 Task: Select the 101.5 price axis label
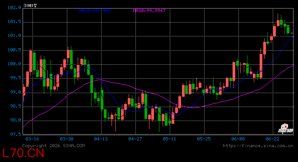coord(14,22)
